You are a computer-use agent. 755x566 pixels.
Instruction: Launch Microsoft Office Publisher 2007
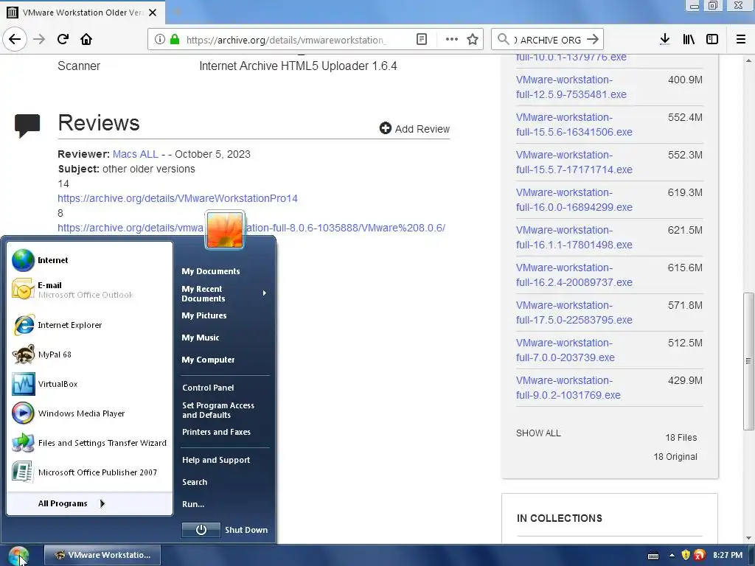[x=89, y=472]
